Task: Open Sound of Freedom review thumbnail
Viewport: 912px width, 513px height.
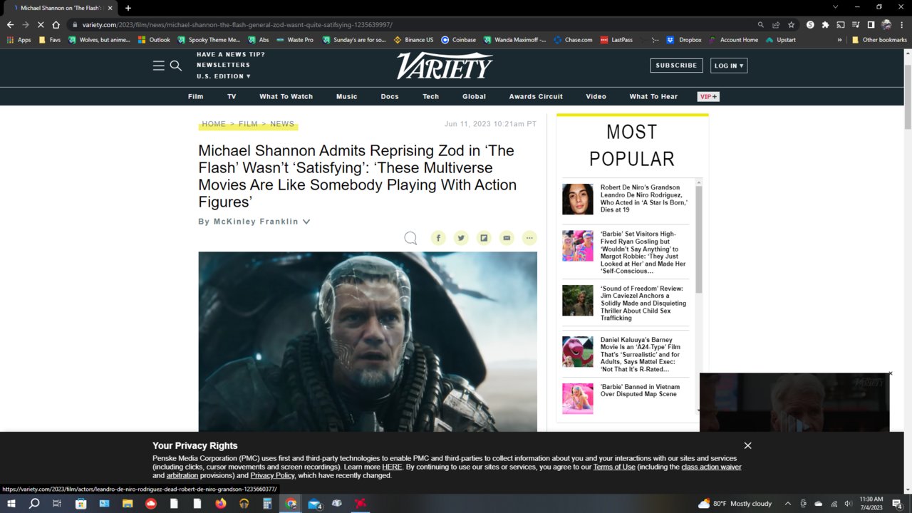Action: [577, 300]
